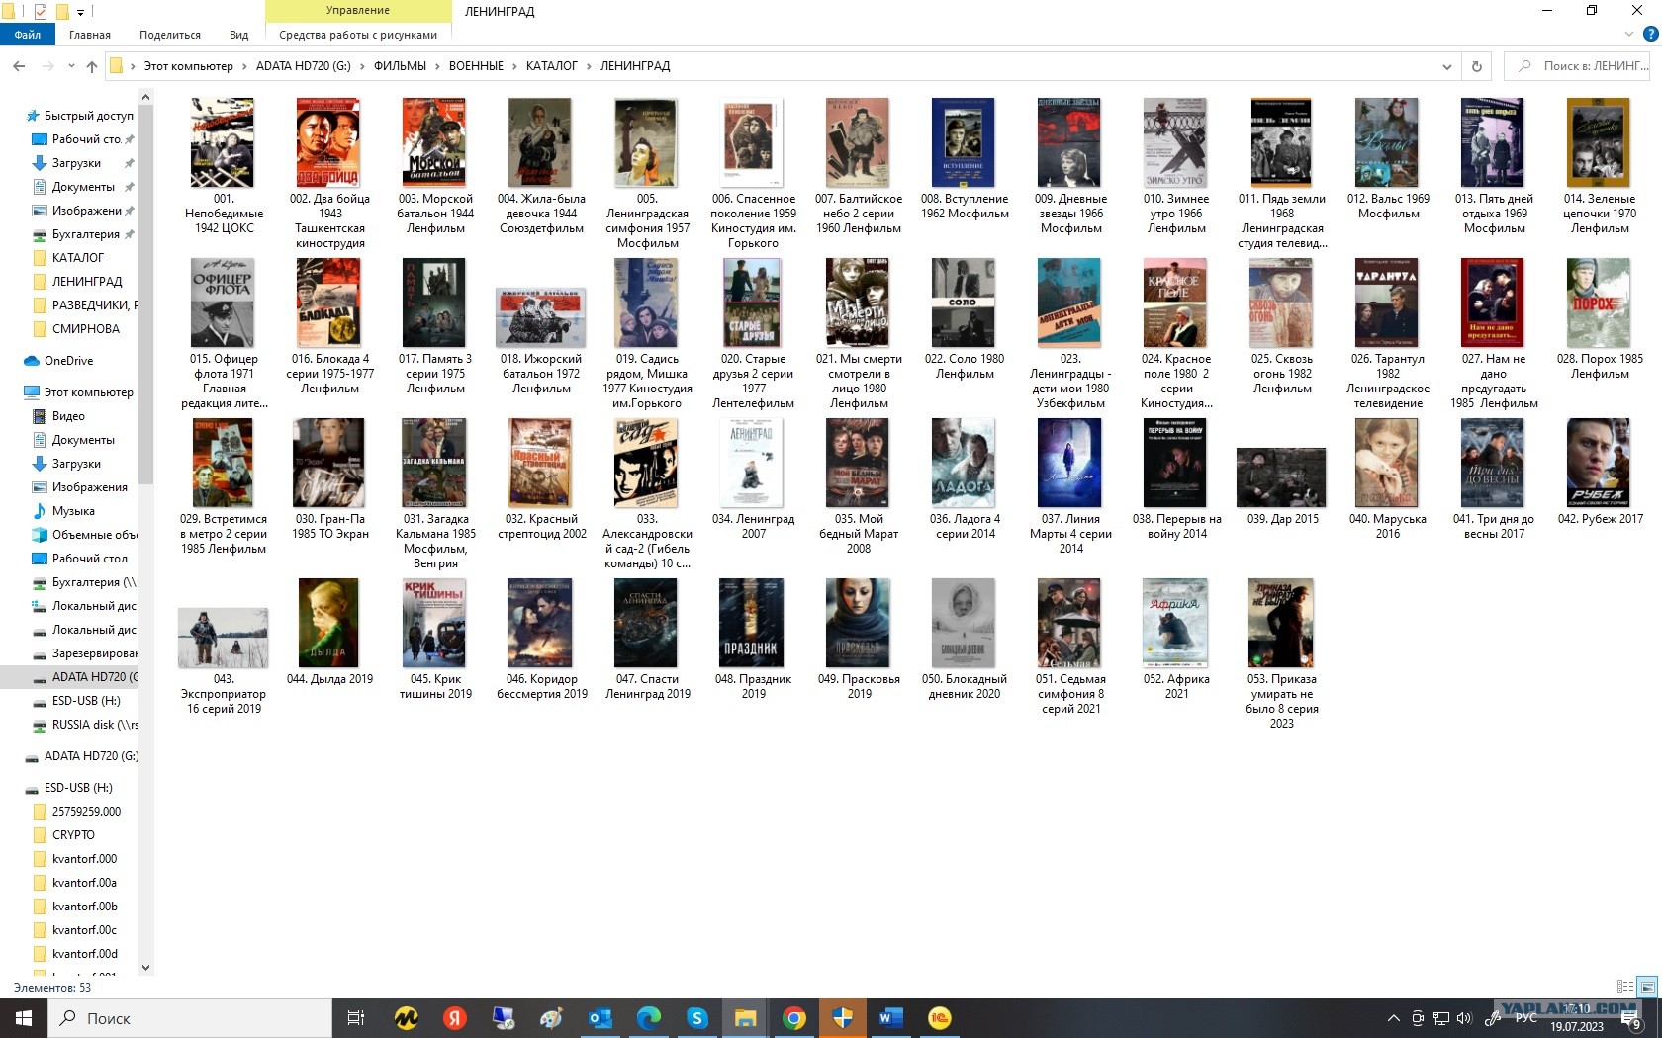
Task: Switch to the Поделиться ribbon tab
Action: tap(170, 35)
